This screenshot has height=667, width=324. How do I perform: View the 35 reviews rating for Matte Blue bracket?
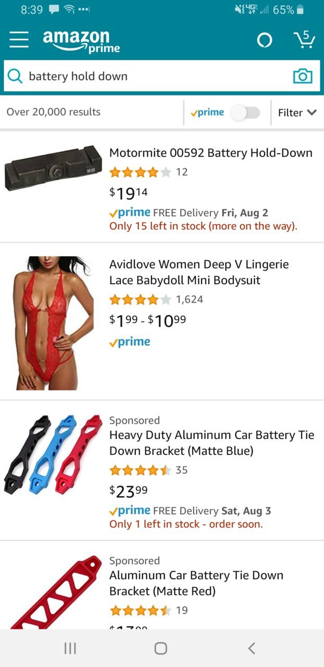pyautogui.click(x=148, y=470)
